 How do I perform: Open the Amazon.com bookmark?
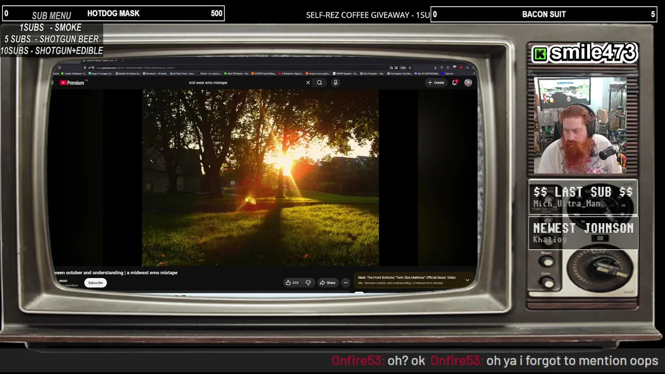[x=318, y=74]
